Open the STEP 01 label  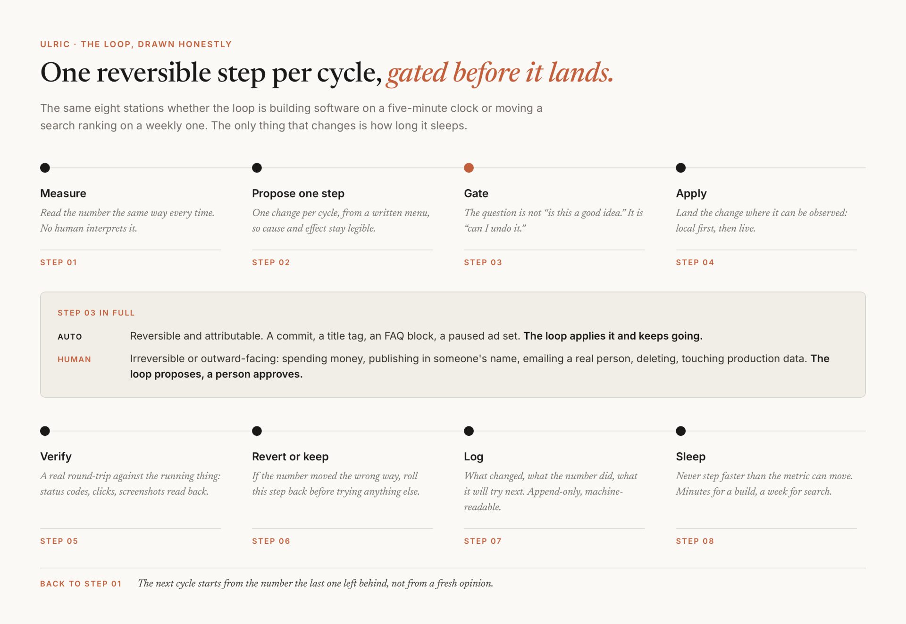click(59, 262)
